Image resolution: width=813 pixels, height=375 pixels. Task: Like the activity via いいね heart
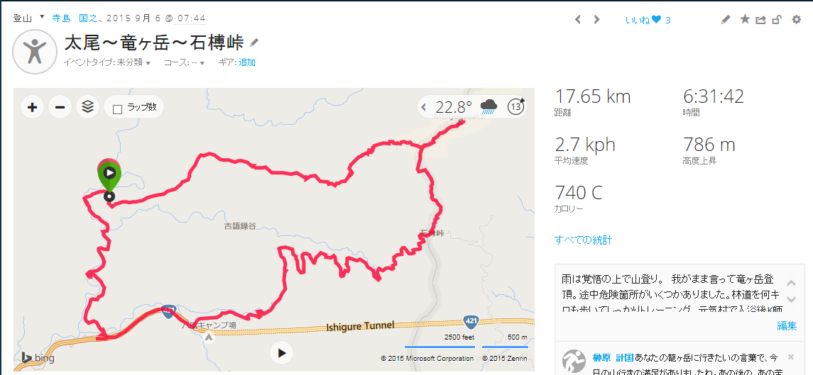[648, 20]
